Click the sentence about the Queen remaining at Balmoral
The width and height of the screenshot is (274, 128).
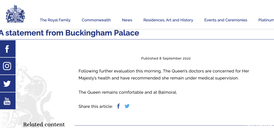[128, 92]
